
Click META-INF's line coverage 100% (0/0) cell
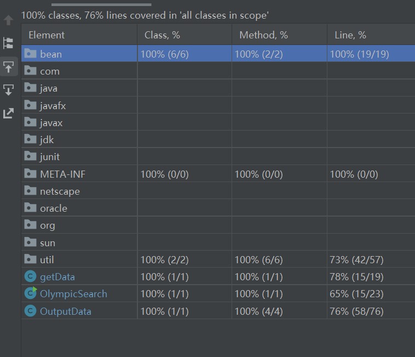(371, 174)
